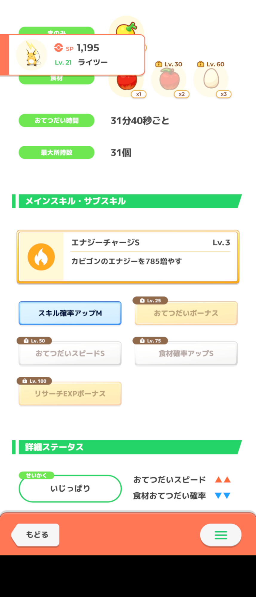Tap the locked Lv. 30 apple ingredient
This screenshot has height=597, width=256.
click(169, 79)
